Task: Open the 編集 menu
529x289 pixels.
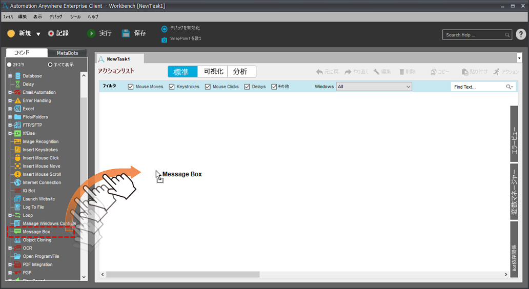Action: [x=22, y=16]
